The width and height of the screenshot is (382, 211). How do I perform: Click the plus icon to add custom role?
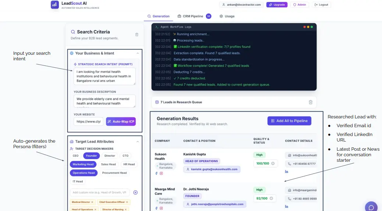tap(135, 193)
